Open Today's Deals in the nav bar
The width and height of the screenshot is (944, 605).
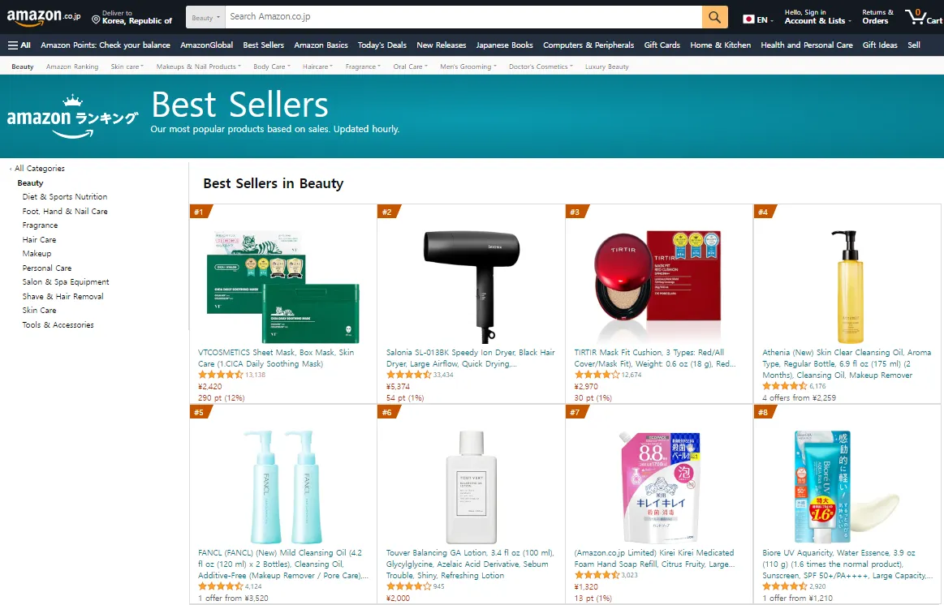381,45
